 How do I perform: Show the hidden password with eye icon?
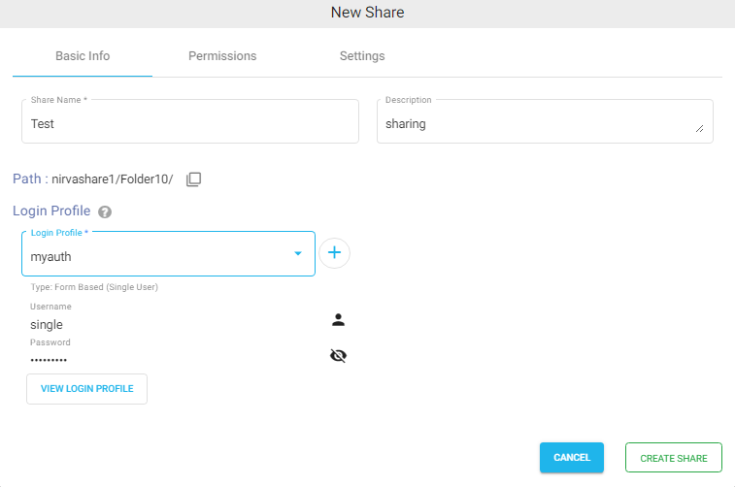[x=338, y=356]
